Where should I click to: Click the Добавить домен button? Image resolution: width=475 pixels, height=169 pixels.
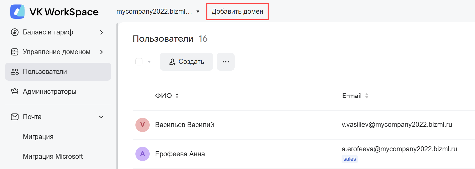237,11
